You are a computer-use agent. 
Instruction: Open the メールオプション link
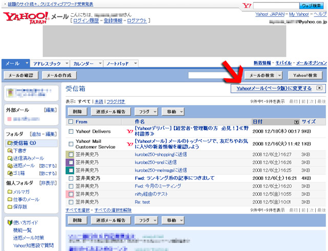click(311, 63)
